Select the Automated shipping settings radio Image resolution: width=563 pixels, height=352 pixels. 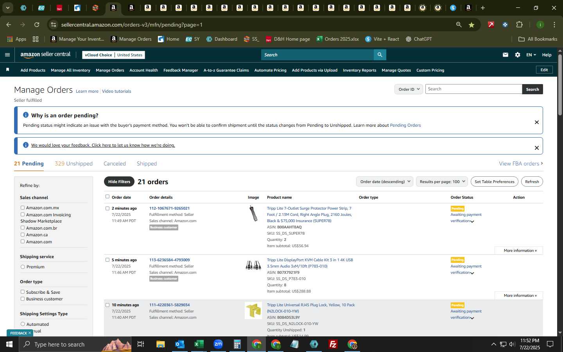[x=23, y=324]
